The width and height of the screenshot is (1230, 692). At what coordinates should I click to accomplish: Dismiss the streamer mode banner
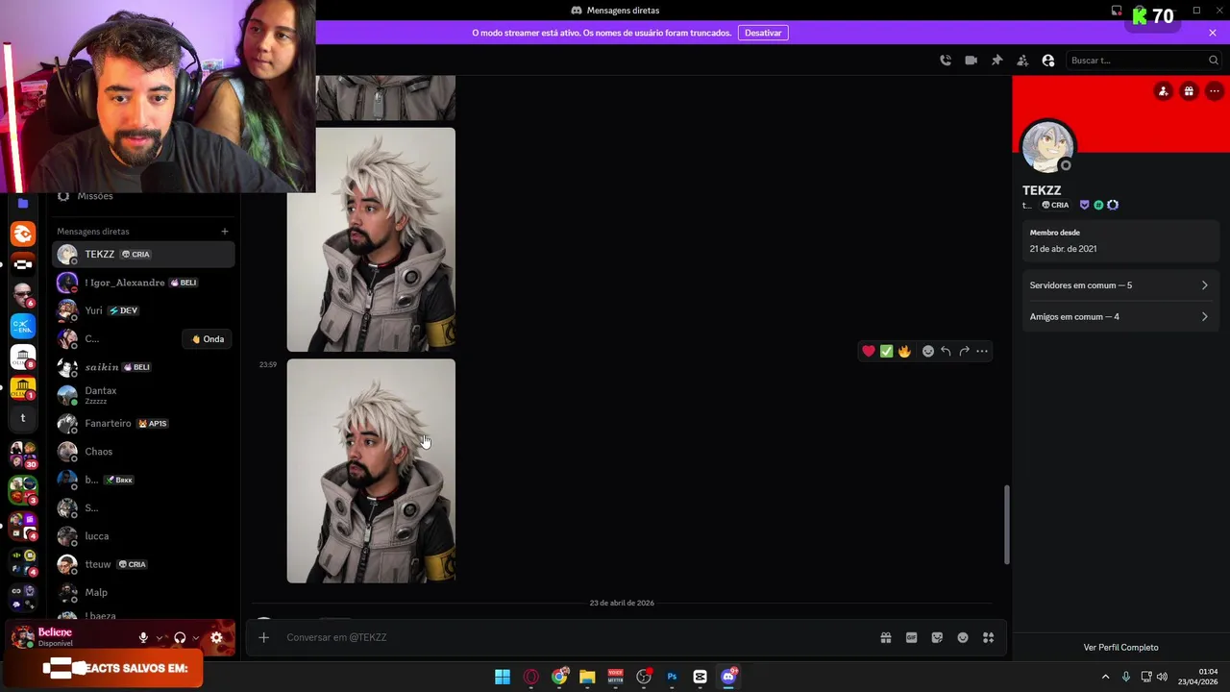pyautogui.click(x=1213, y=33)
